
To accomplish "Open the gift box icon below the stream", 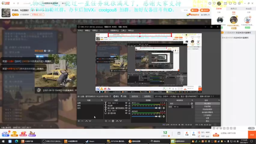I will point(179,133).
